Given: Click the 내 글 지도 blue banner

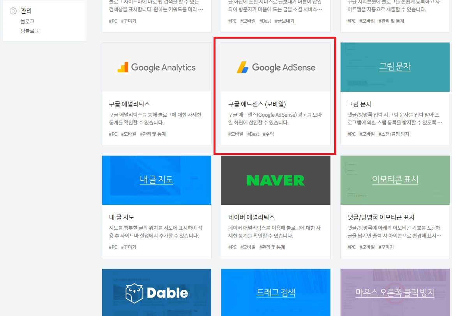Looking at the screenshot, I should 157,180.
